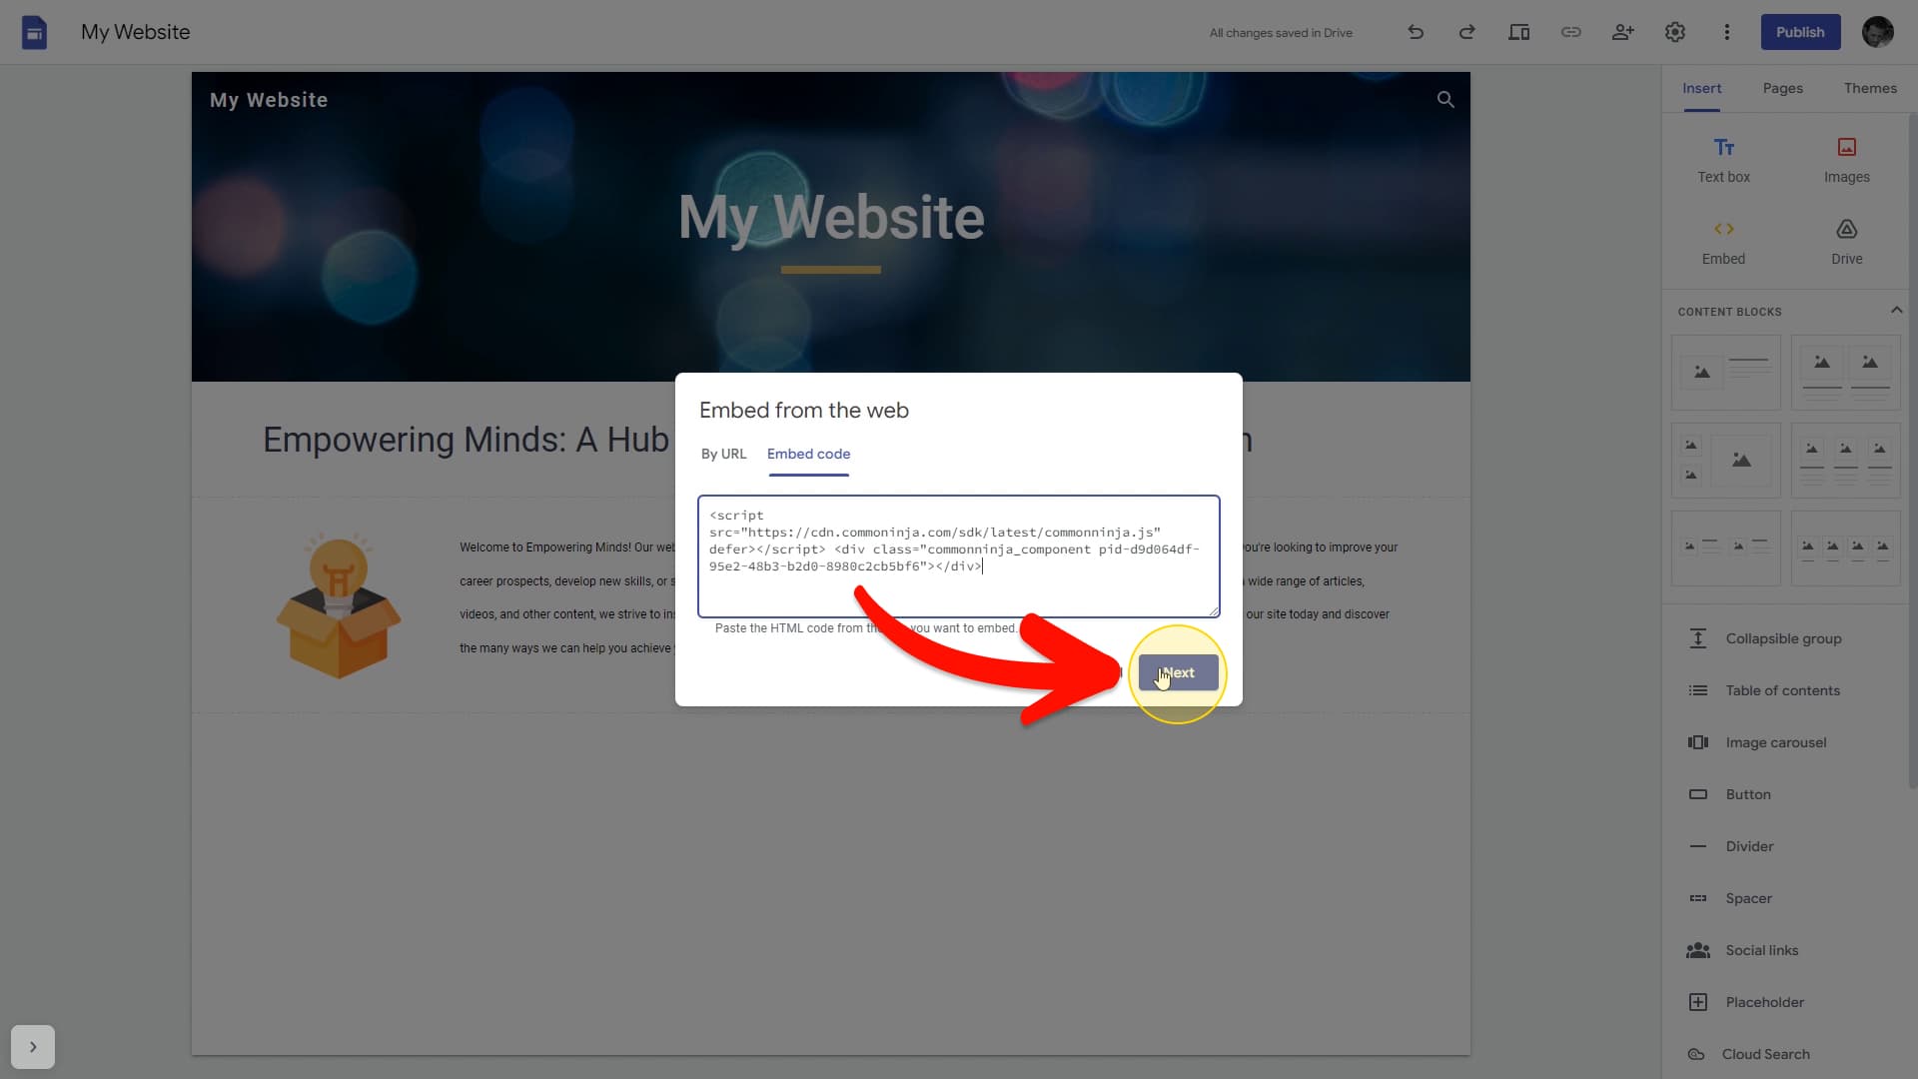
Task: Redo the last action
Action: pyautogui.click(x=1467, y=32)
